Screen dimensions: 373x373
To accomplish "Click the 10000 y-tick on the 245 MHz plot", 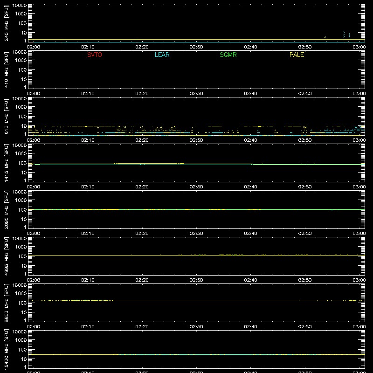I will coord(20,6).
